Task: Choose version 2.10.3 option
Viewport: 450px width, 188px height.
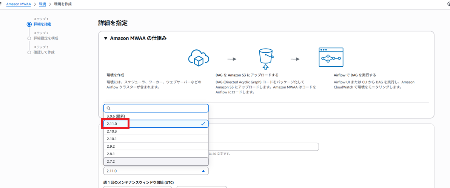Action: point(156,131)
